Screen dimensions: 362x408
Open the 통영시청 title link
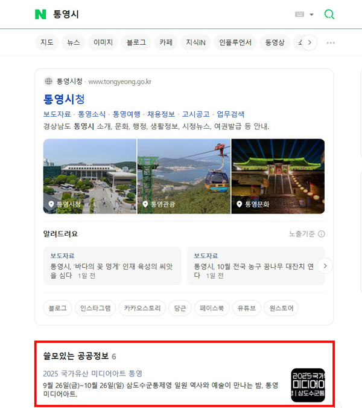(x=64, y=99)
